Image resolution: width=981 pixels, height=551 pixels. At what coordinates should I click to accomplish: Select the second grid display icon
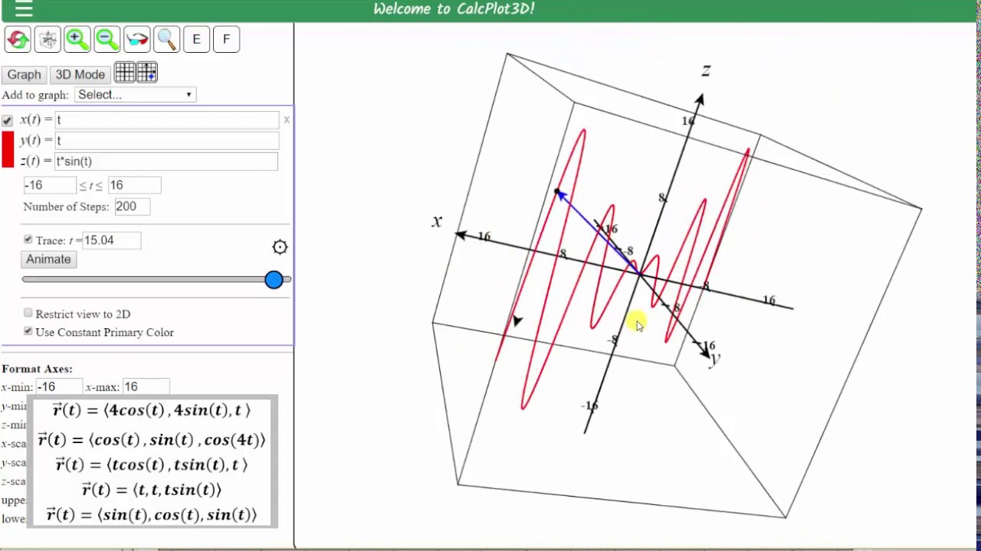[x=146, y=73]
